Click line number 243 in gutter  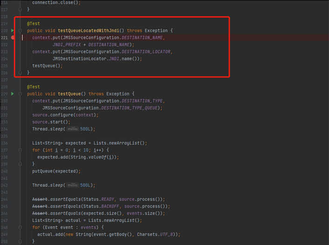[x=4, y=192]
